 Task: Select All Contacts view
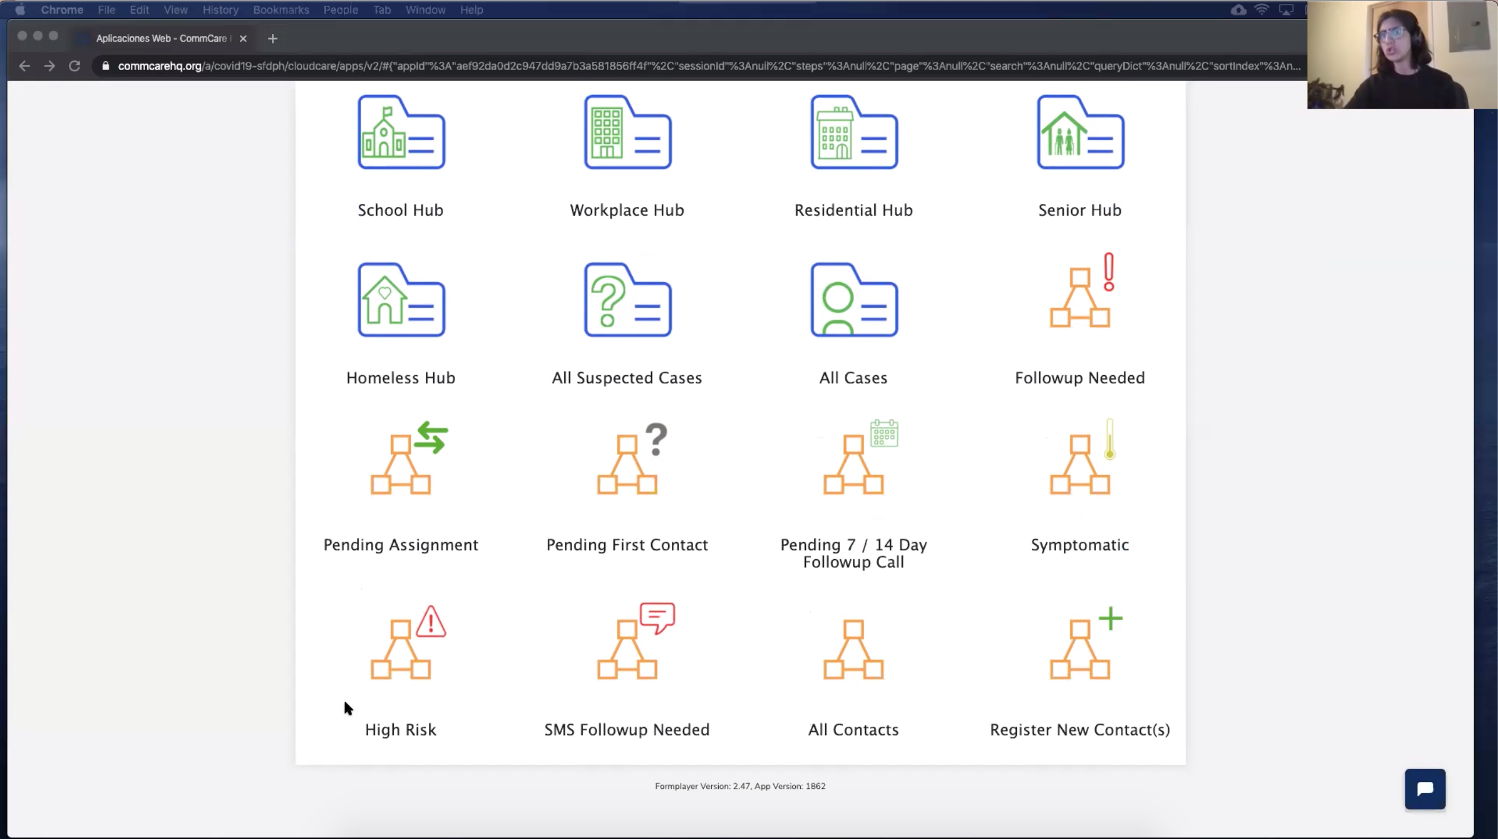(853, 668)
